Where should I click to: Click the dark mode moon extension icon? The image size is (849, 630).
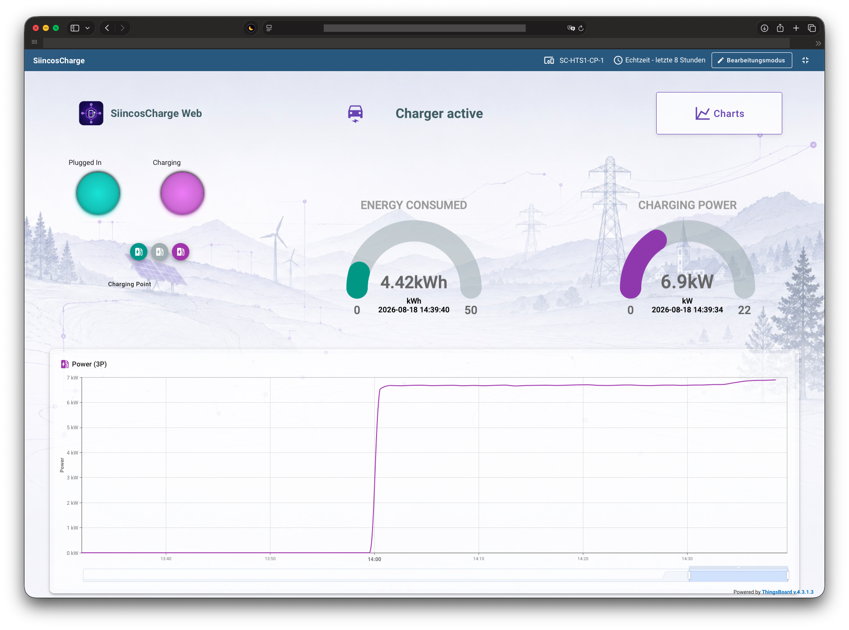point(251,28)
